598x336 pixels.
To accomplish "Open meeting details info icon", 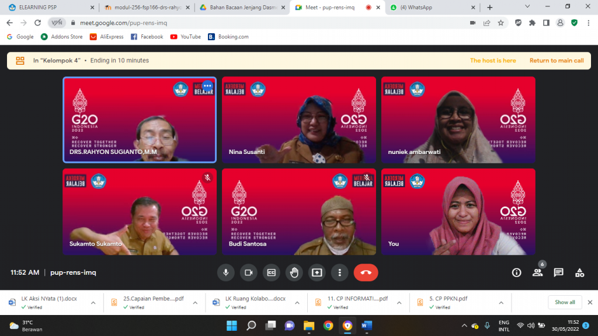I will [x=516, y=272].
